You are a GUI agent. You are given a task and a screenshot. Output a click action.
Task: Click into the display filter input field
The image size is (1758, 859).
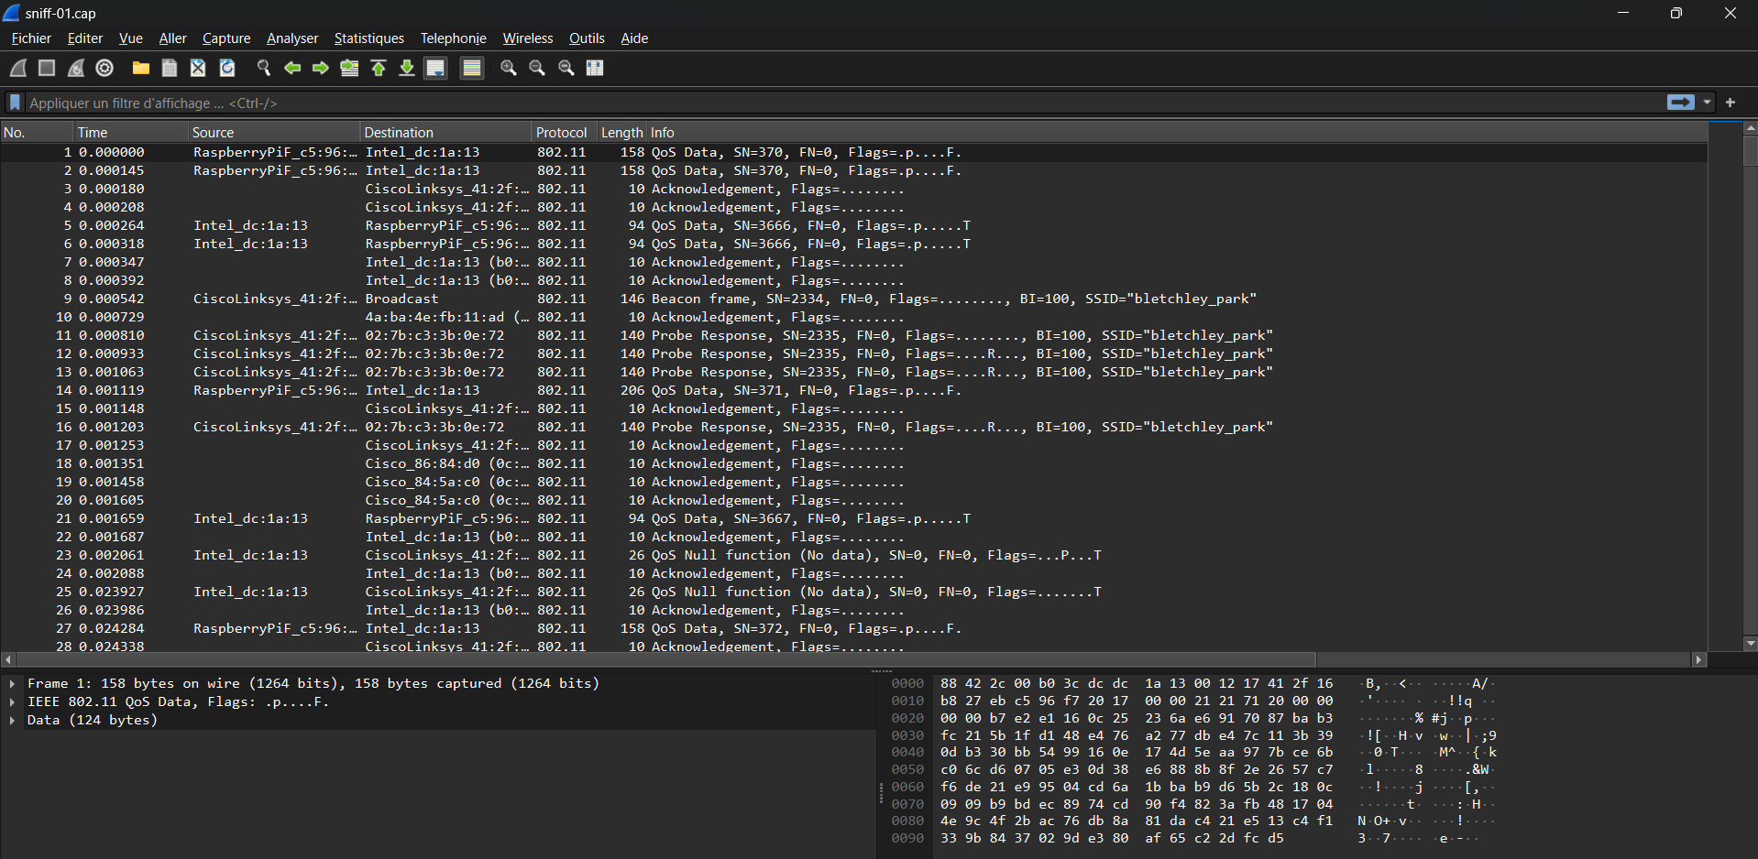pyautogui.click(x=825, y=103)
